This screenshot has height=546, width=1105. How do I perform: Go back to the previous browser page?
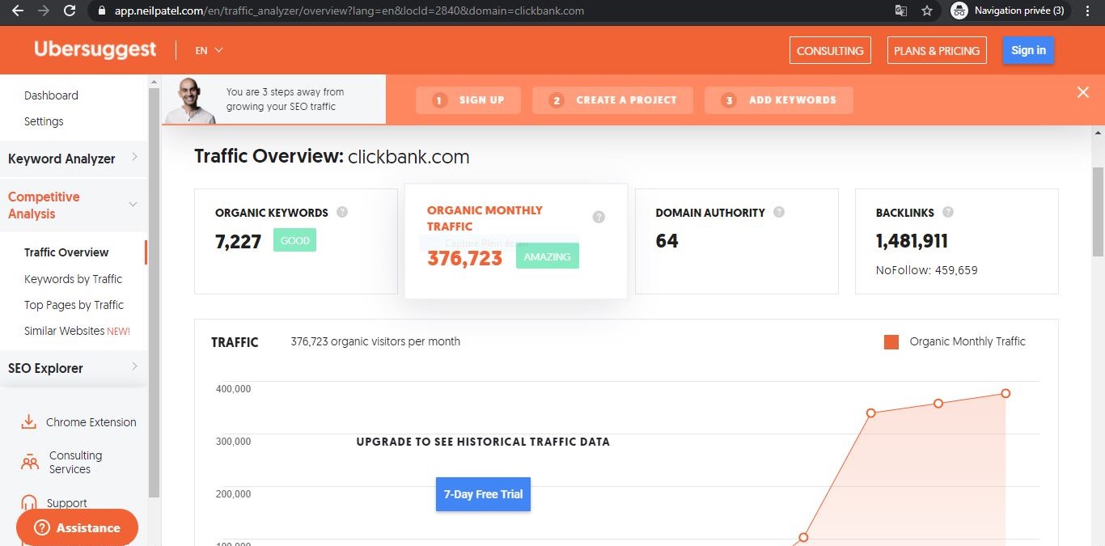coord(18,11)
